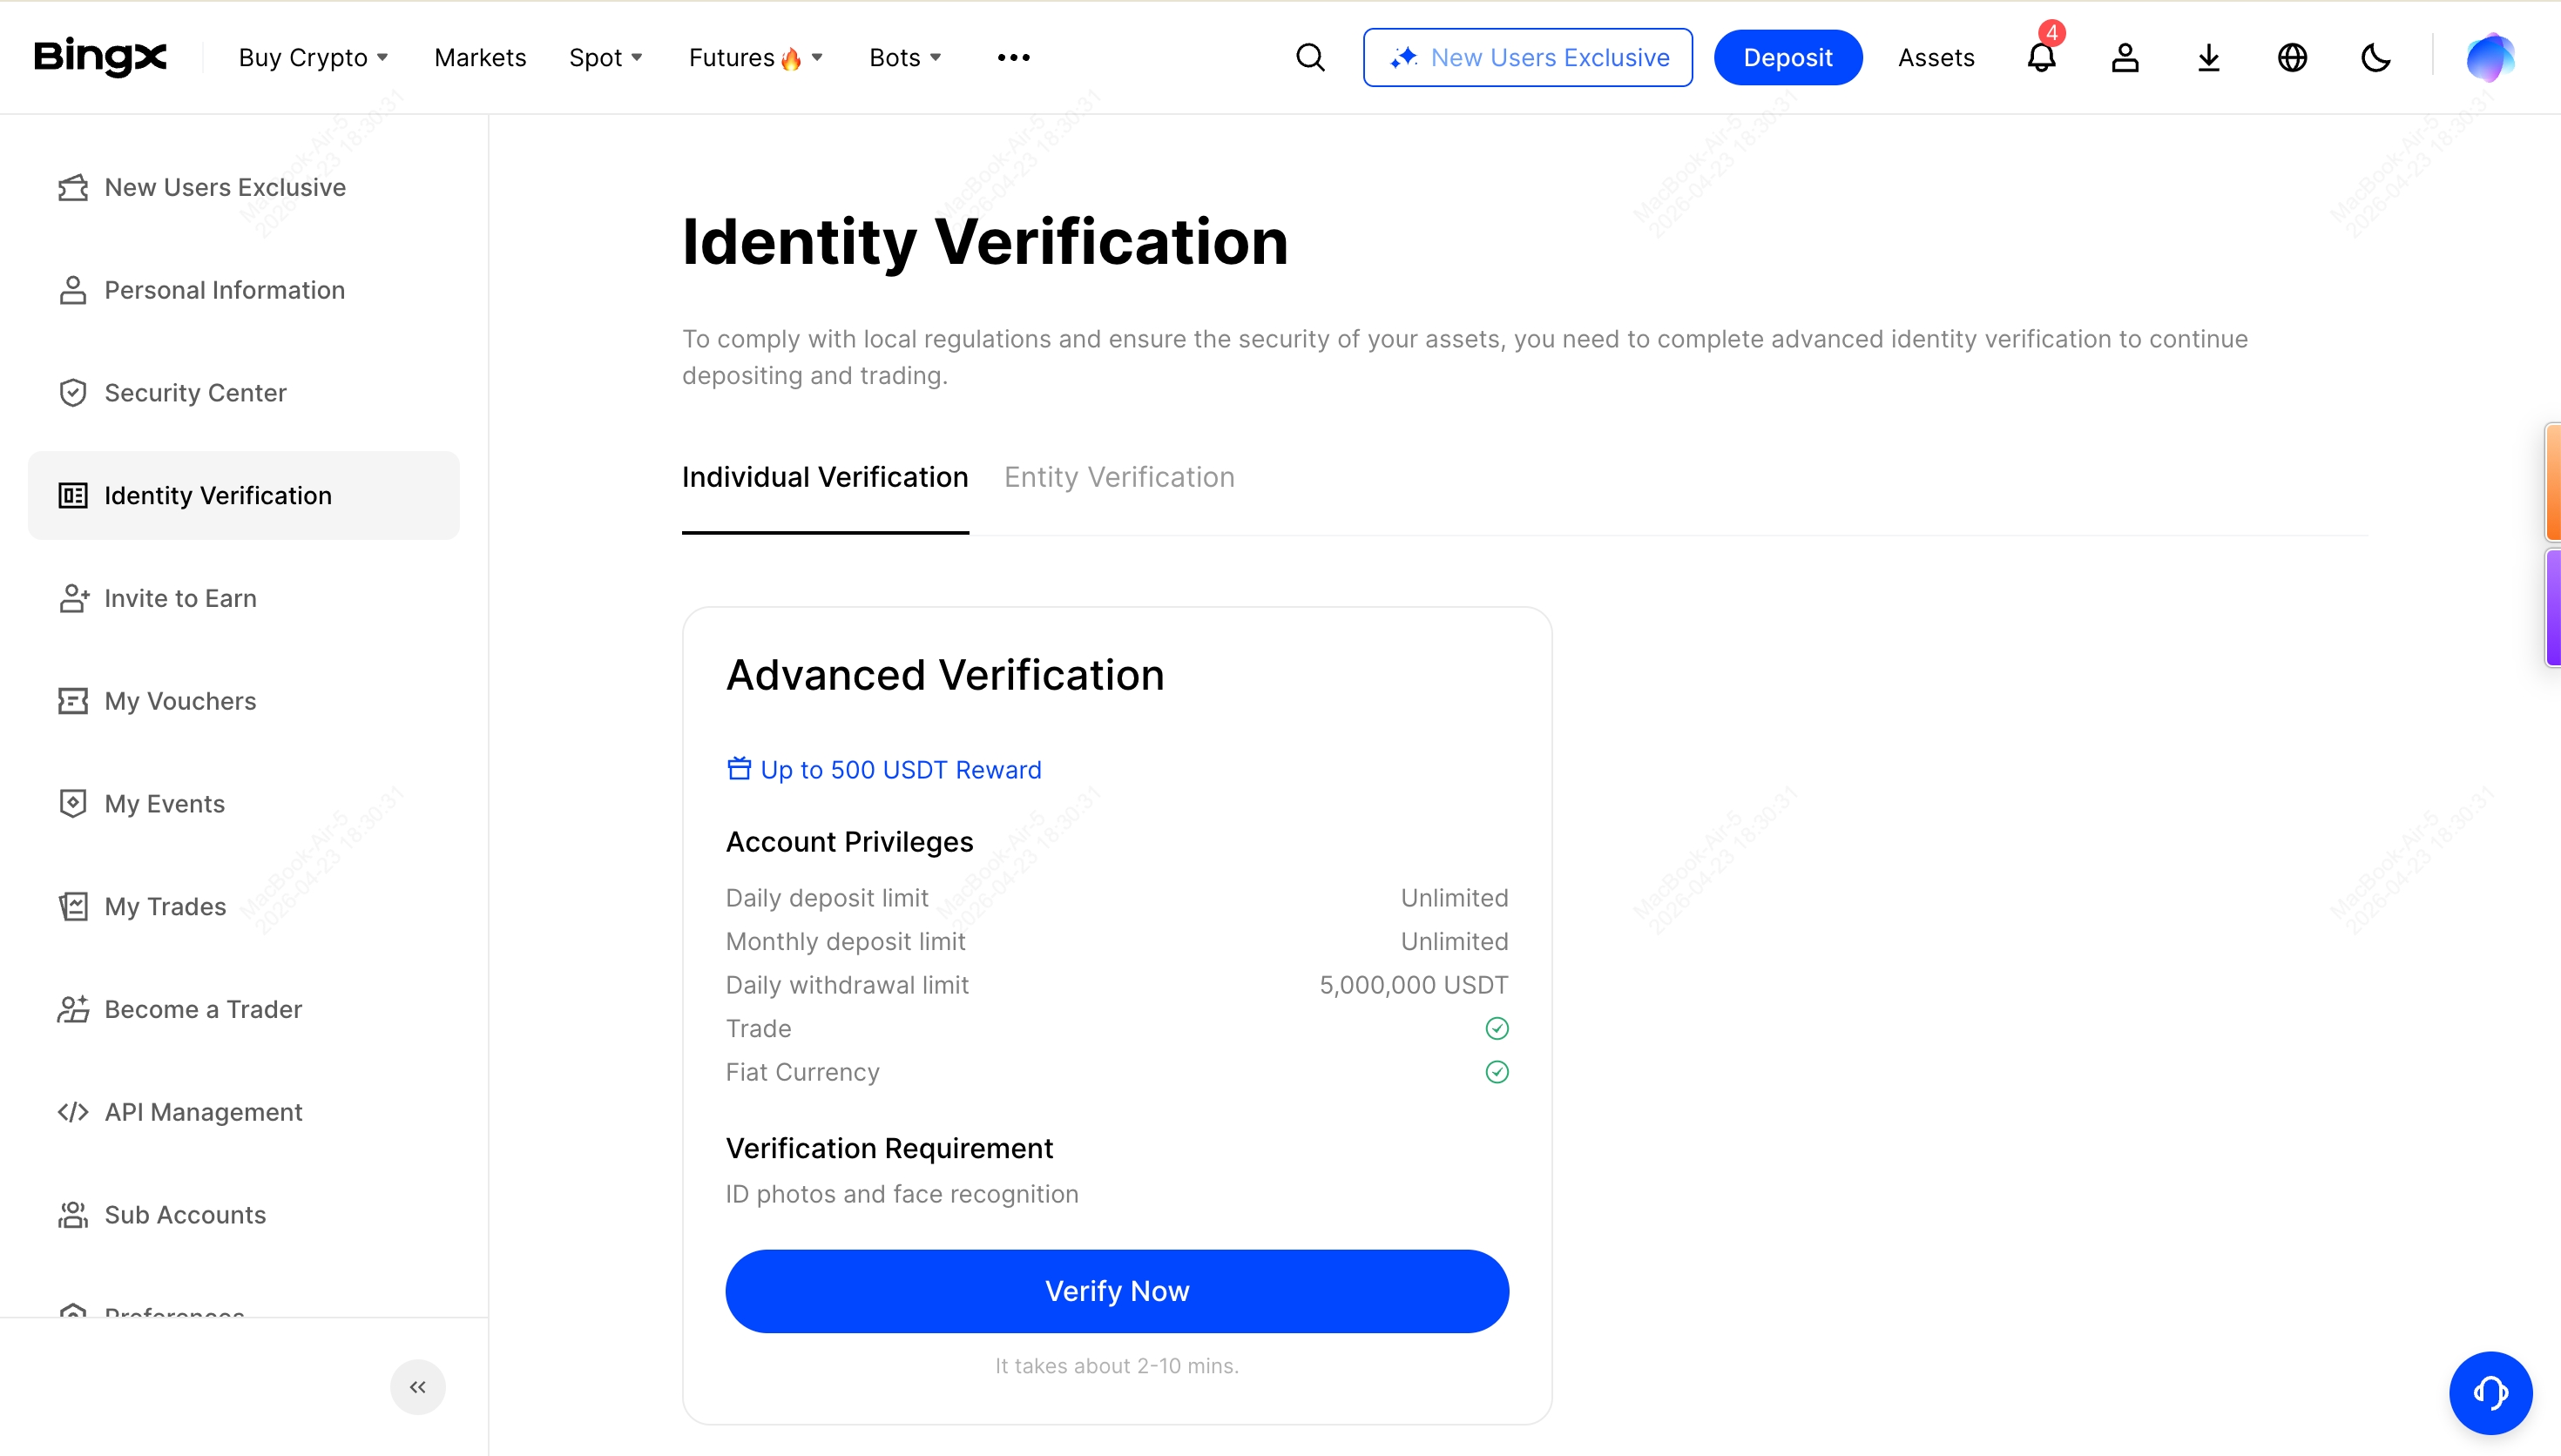Collapse the sidebar with double chevron
2561x1456 pixels.
click(417, 1387)
